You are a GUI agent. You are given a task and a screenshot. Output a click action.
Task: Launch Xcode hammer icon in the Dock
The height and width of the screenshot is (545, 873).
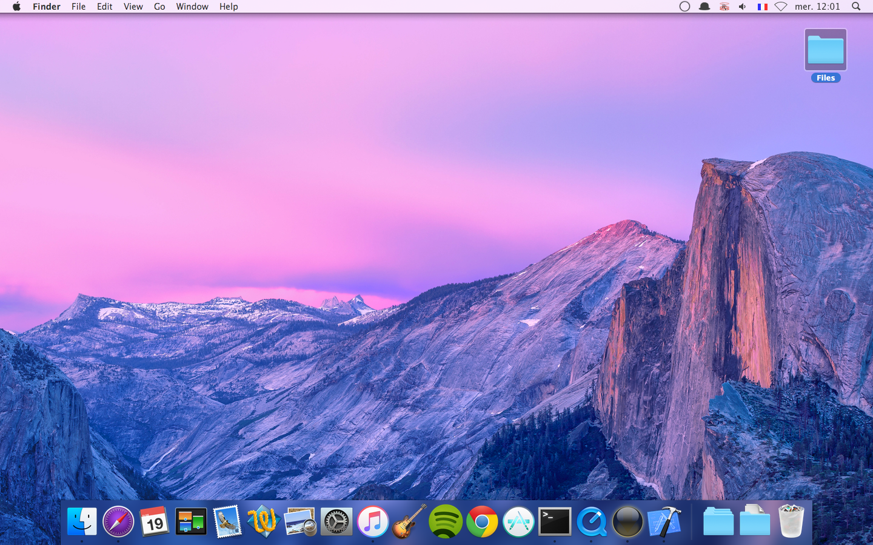pos(664,521)
